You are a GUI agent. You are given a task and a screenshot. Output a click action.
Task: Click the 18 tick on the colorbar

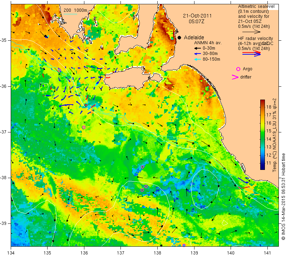pyautogui.click(x=269, y=107)
